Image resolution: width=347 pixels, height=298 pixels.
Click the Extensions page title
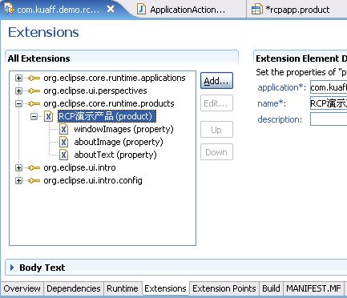pos(43,32)
